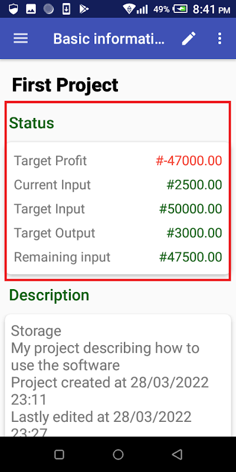Screen dimensions: 236x472
Task: Tap the recent apps square button
Action: [x=59, y=454]
